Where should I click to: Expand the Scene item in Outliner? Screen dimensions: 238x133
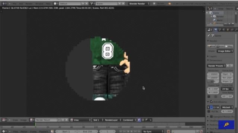click(x=207, y=13)
